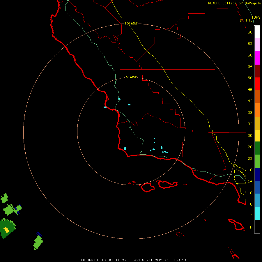Click the "TOPS" legend heading
This screenshot has width=262, height=262.
tap(256, 17)
